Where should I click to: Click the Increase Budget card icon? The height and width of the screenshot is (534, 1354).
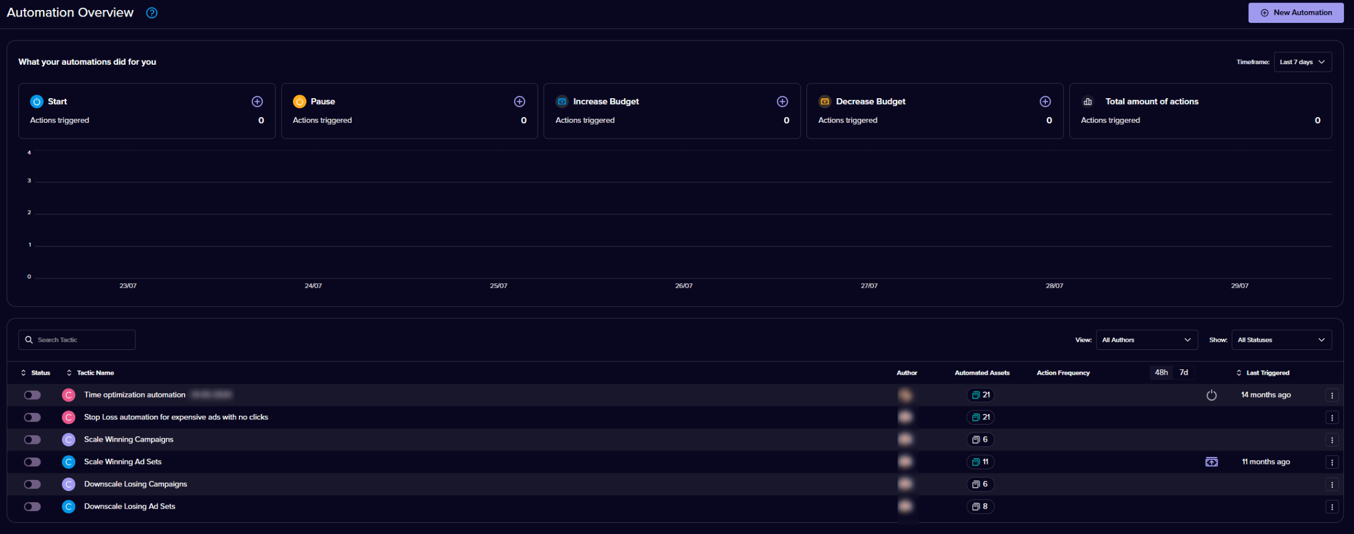(x=562, y=102)
